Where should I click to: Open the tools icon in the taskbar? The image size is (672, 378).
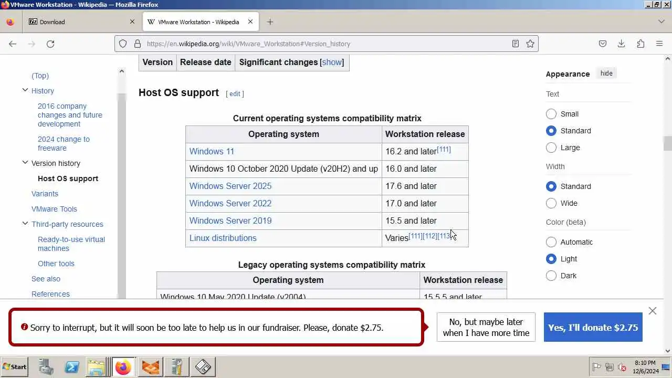[x=177, y=366]
